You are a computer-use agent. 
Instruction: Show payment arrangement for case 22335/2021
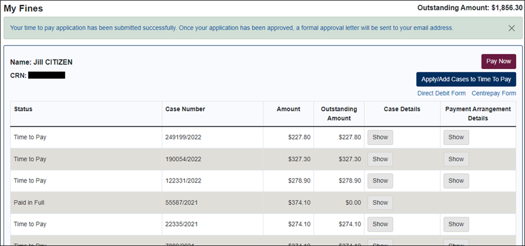pyautogui.click(x=456, y=224)
